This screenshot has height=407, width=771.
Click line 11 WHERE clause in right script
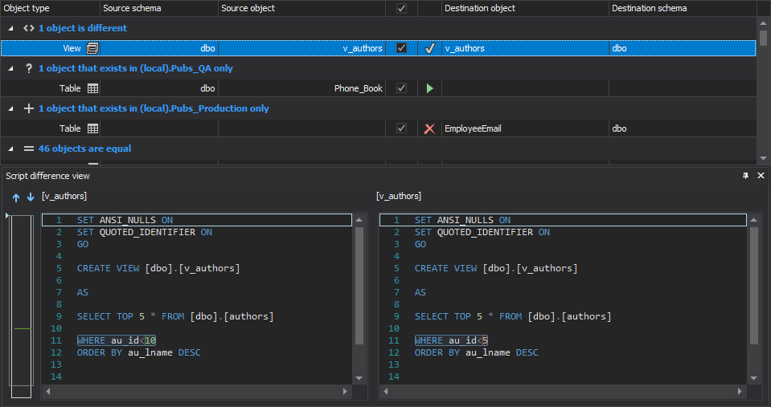click(451, 340)
